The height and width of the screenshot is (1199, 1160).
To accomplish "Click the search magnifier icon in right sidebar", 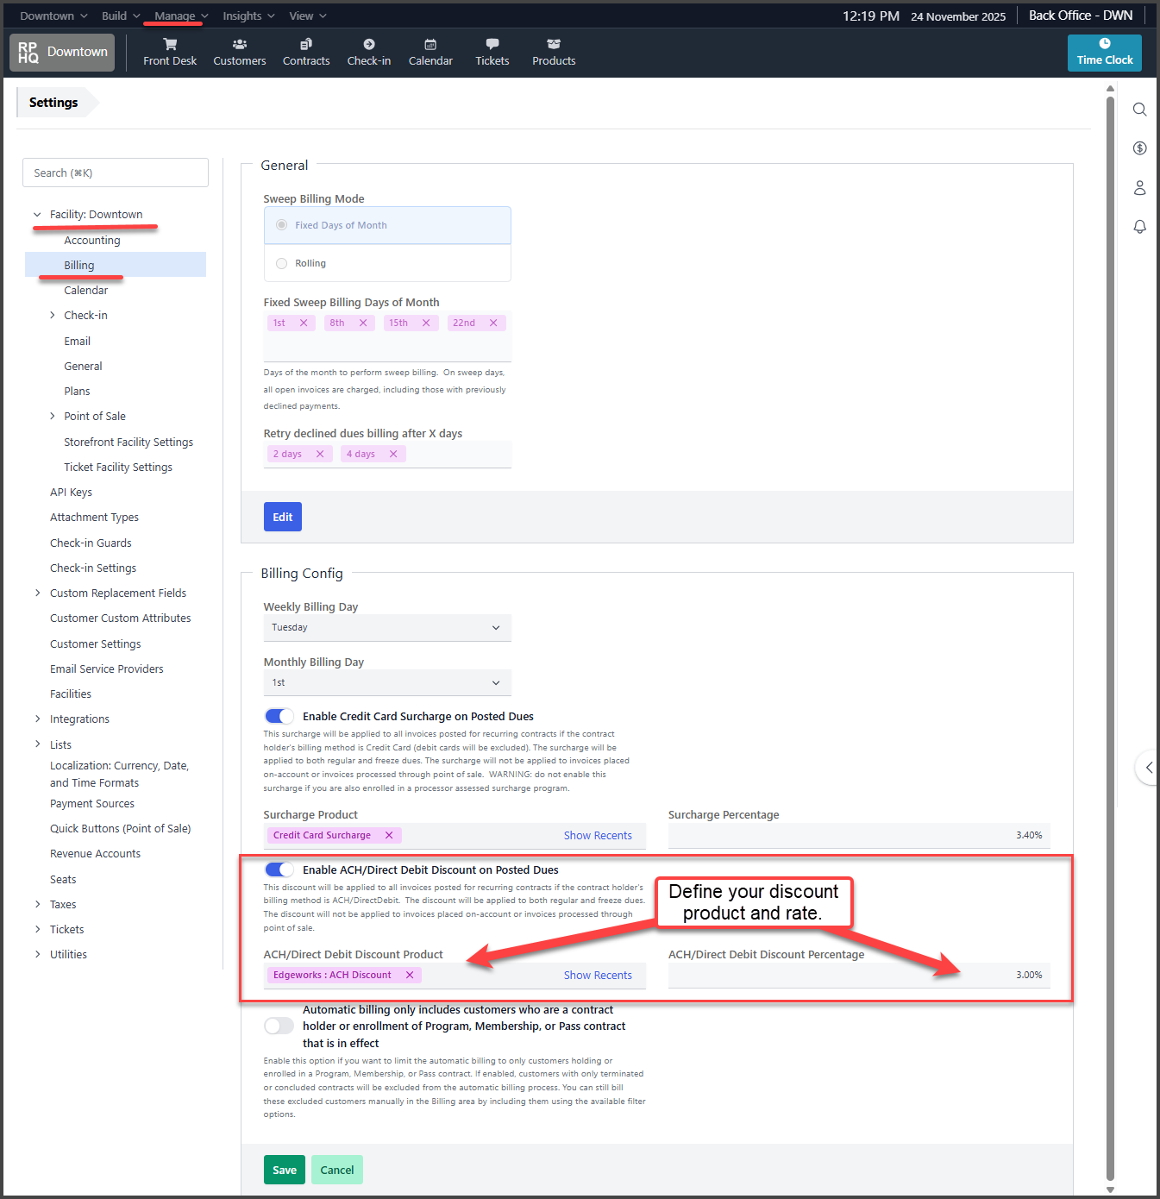I will (x=1139, y=110).
